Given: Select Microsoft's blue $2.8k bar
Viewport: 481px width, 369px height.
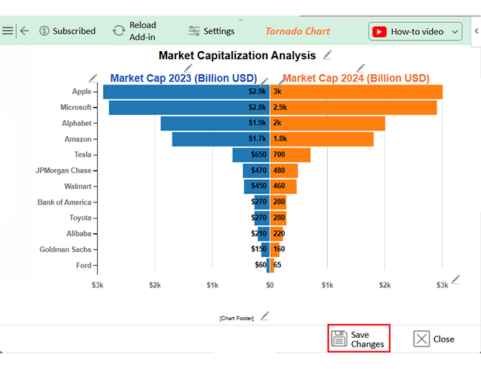Looking at the screenshot, I should 189,107.
